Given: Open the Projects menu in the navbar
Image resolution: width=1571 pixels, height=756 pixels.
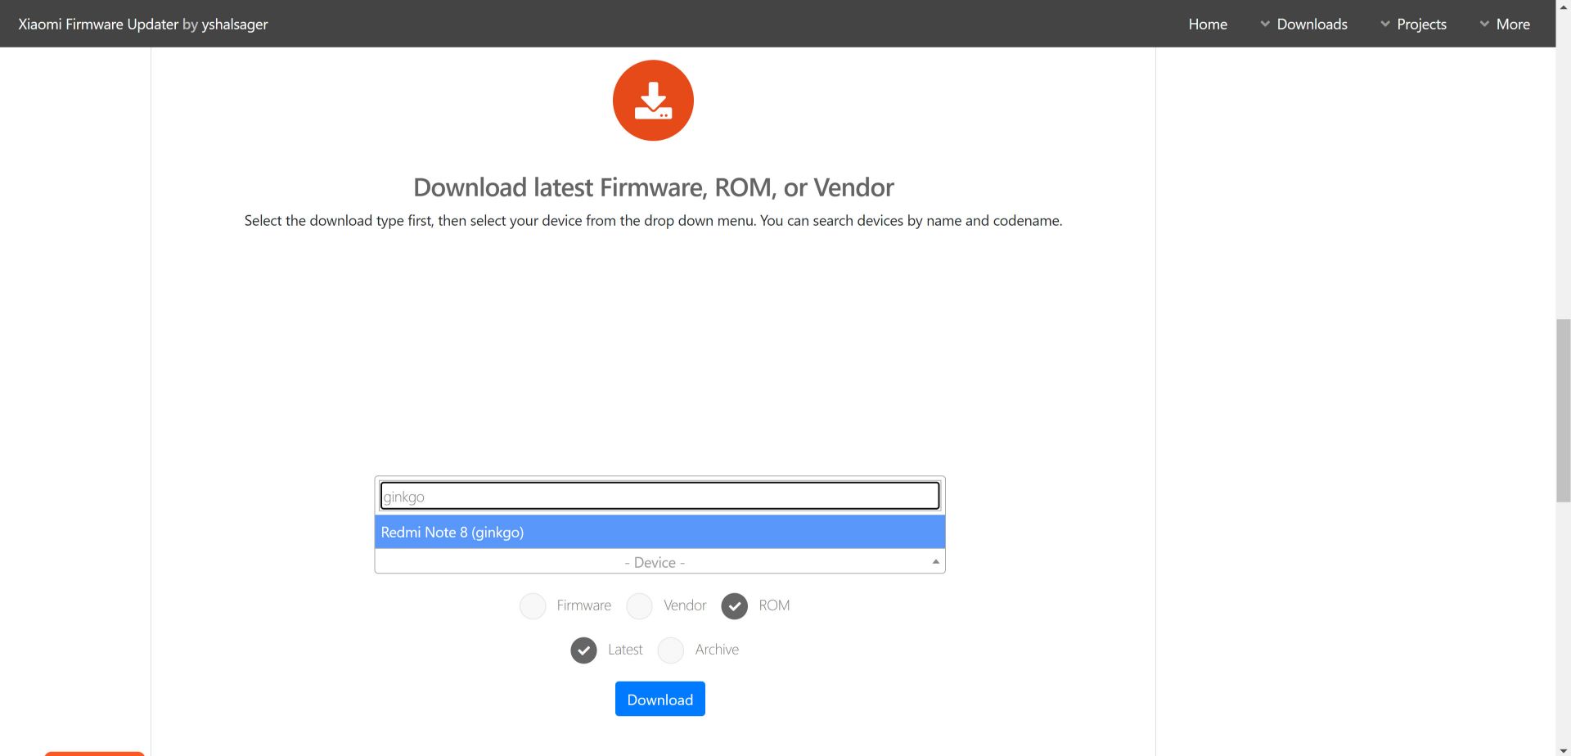Looking at the screenshot, I should pyautogui.click(x=1413, y=24).
